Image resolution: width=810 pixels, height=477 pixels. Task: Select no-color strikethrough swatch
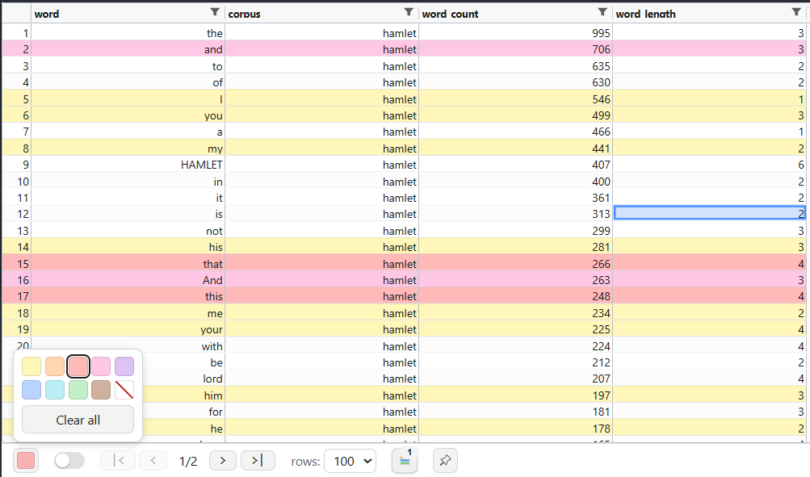click(124, 390)
